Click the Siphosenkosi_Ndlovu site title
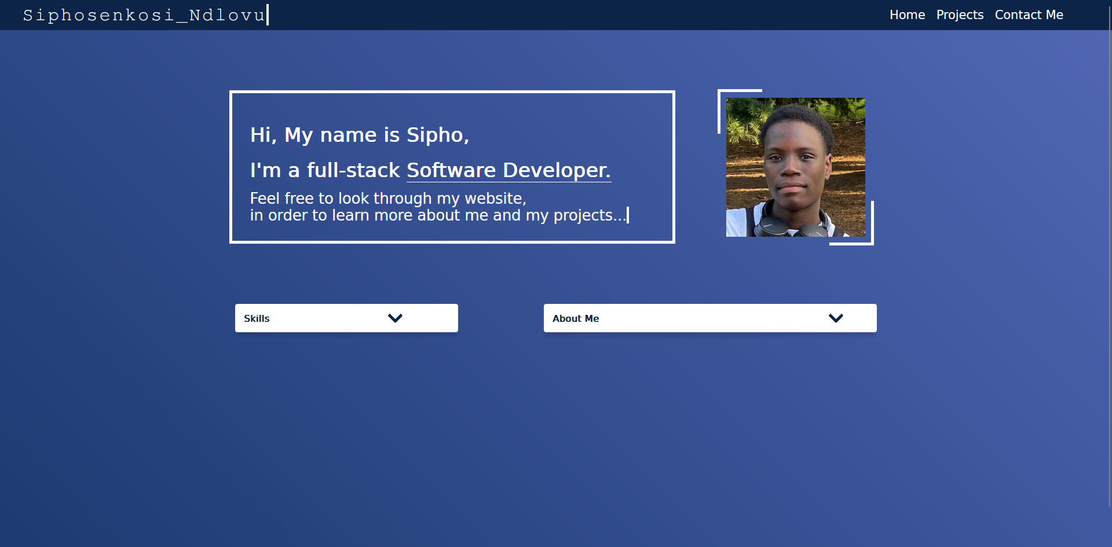 [x=144, y=15]
